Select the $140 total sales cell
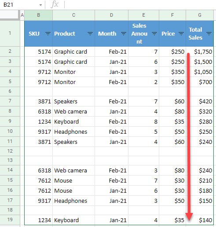 click(200, 220)
